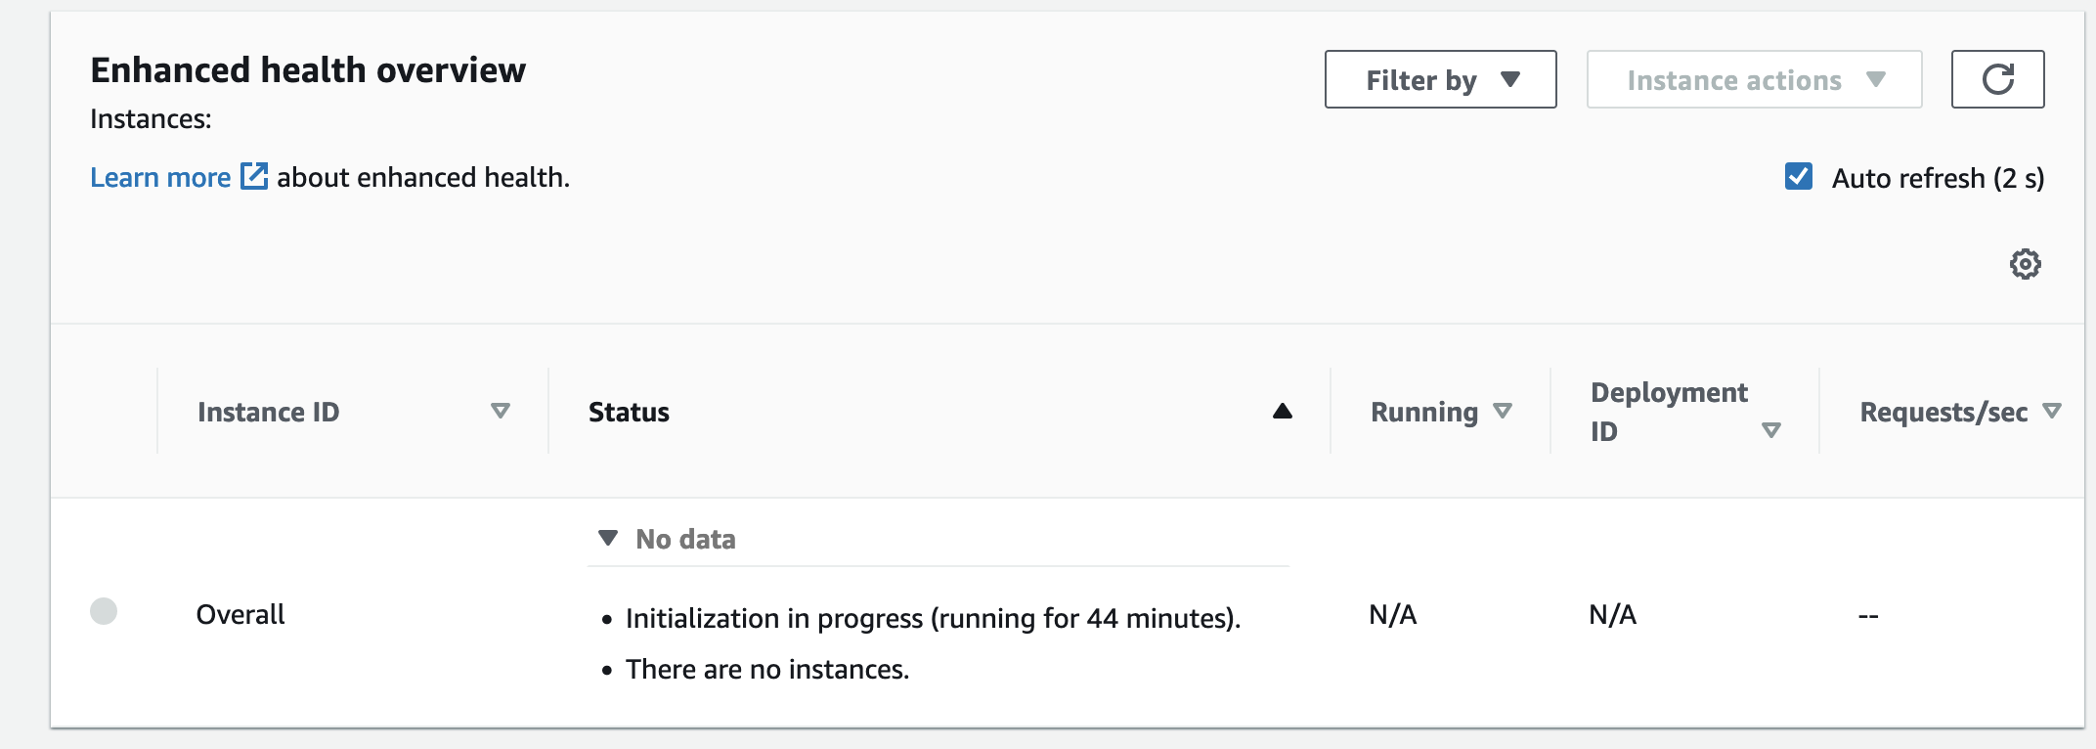Viewport: 2096px width, 749px height.
Task: Click the Learn more link about enhanced health
Action: (x=161, y=177)
